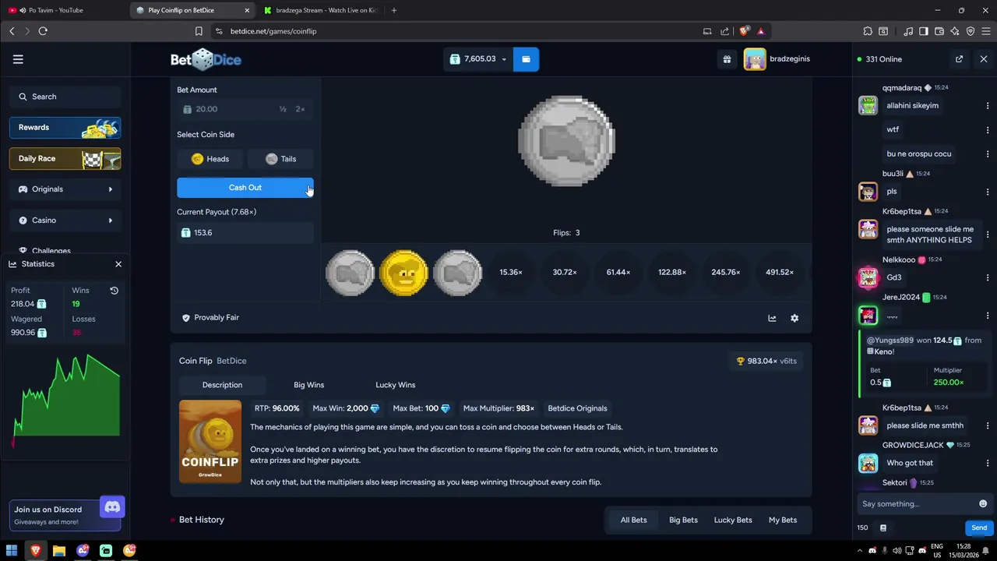
Task: Click the 983.04× v6lts top win badge
Action: pyautogui.click(x=766, y=362)
